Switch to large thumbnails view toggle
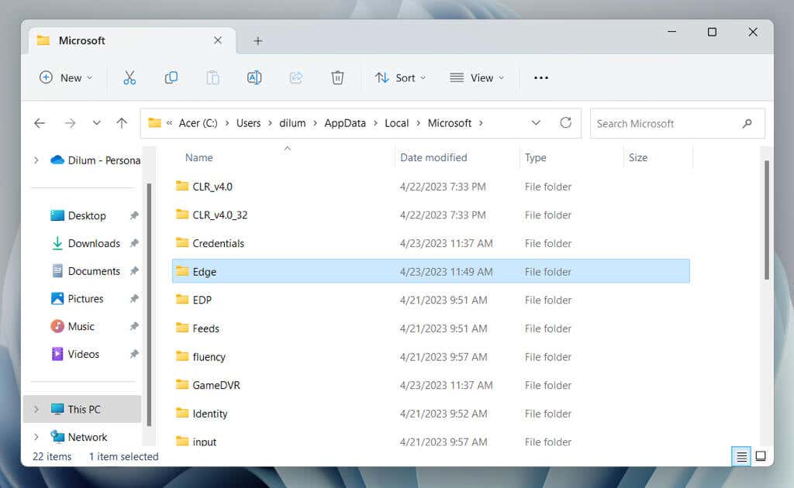The height and width of the screenshot is (488, 794). pyautogui.click(x=761, y=456)
